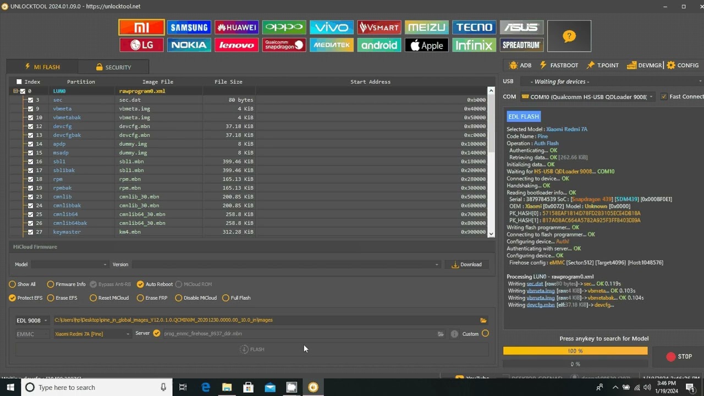Image resolution: width=704 pixels, height=396 pixels.
Task: Open the Apple brand section
Action: coord(427,45)
